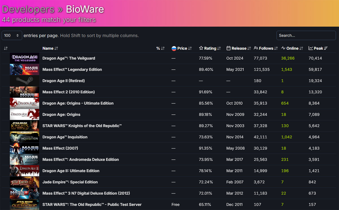
Task: Click the Free price in the Old Republic row
Action: point(175,205)
